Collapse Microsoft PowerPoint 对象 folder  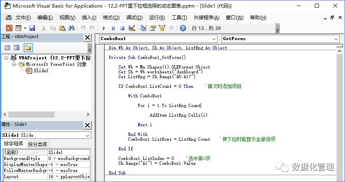pyautogui.click(x=14, y=64)
